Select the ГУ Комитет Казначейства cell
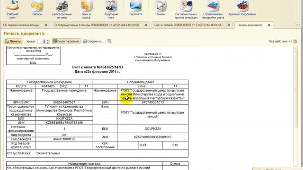The width and height of the screenshot is (303, 170). pos(64,110)
